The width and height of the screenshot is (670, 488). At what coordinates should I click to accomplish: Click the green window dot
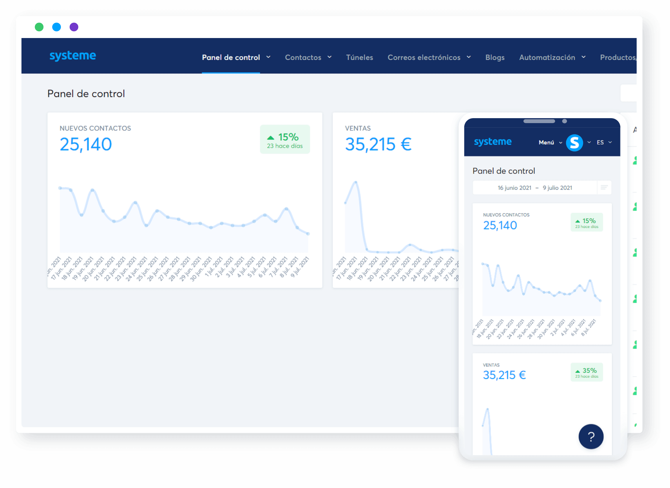(39, 27)
